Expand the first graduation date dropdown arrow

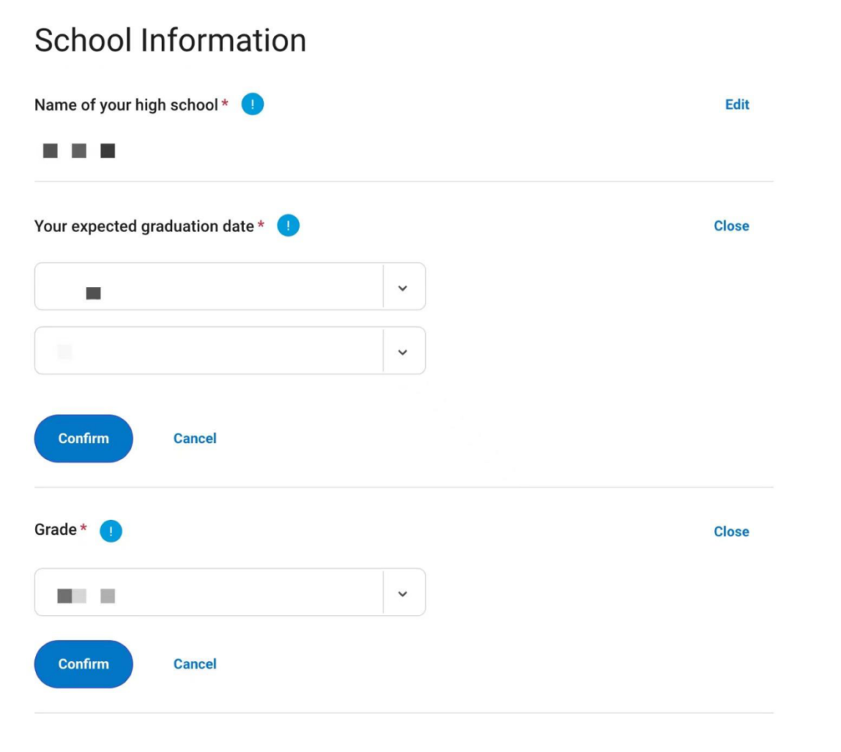[x=403, y=288]
